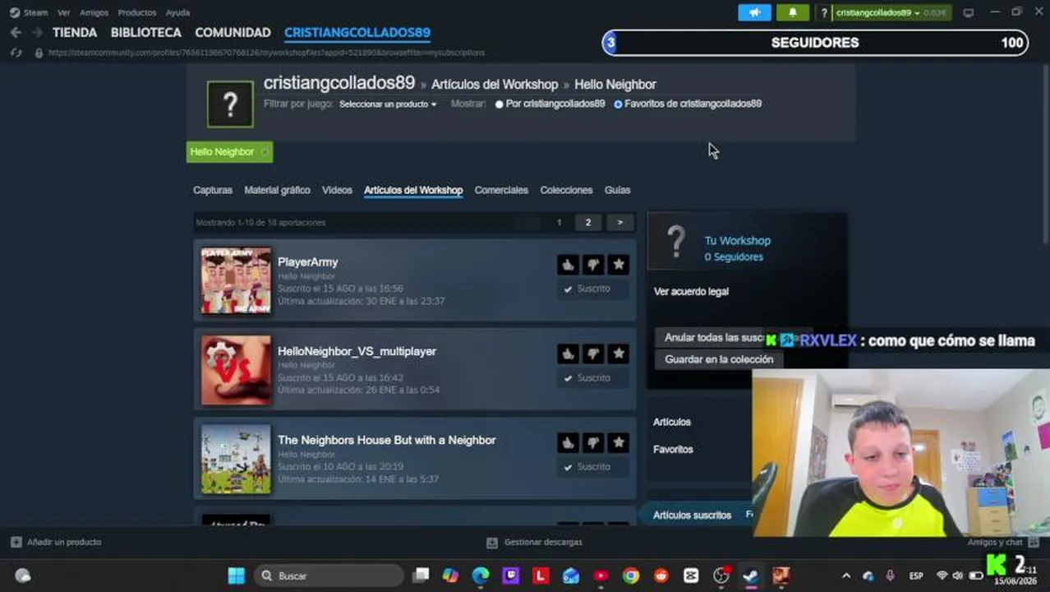Open the Windows Start menu
This screenshot has height=592, width=1050.
click(x=236, y=576)
